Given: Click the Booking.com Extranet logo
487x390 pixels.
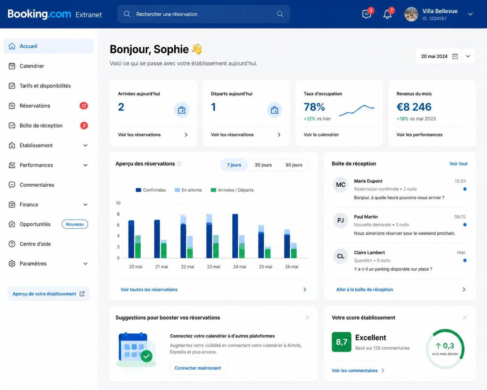Looking at the screenshot, I should click(55, 14).
